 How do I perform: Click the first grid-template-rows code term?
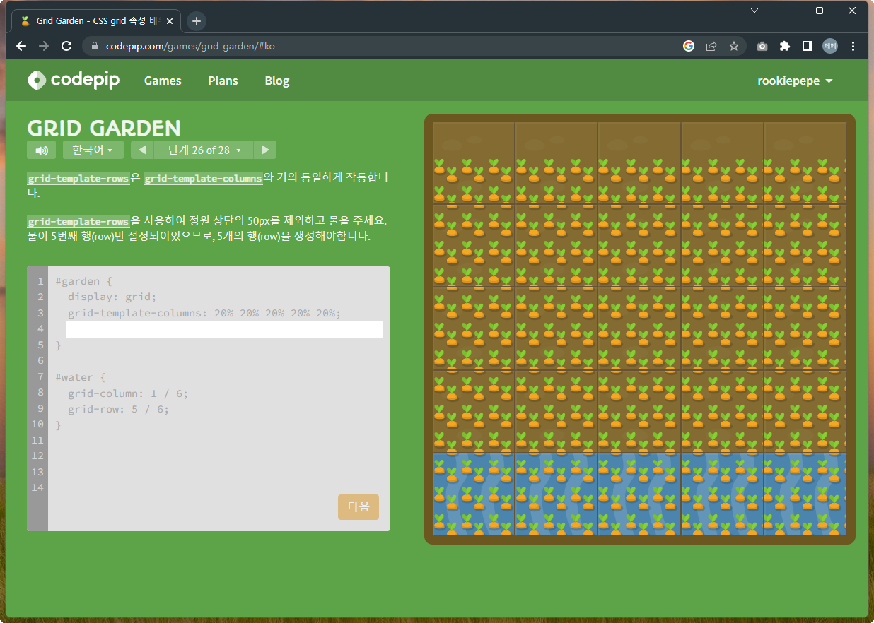[78, 178]
